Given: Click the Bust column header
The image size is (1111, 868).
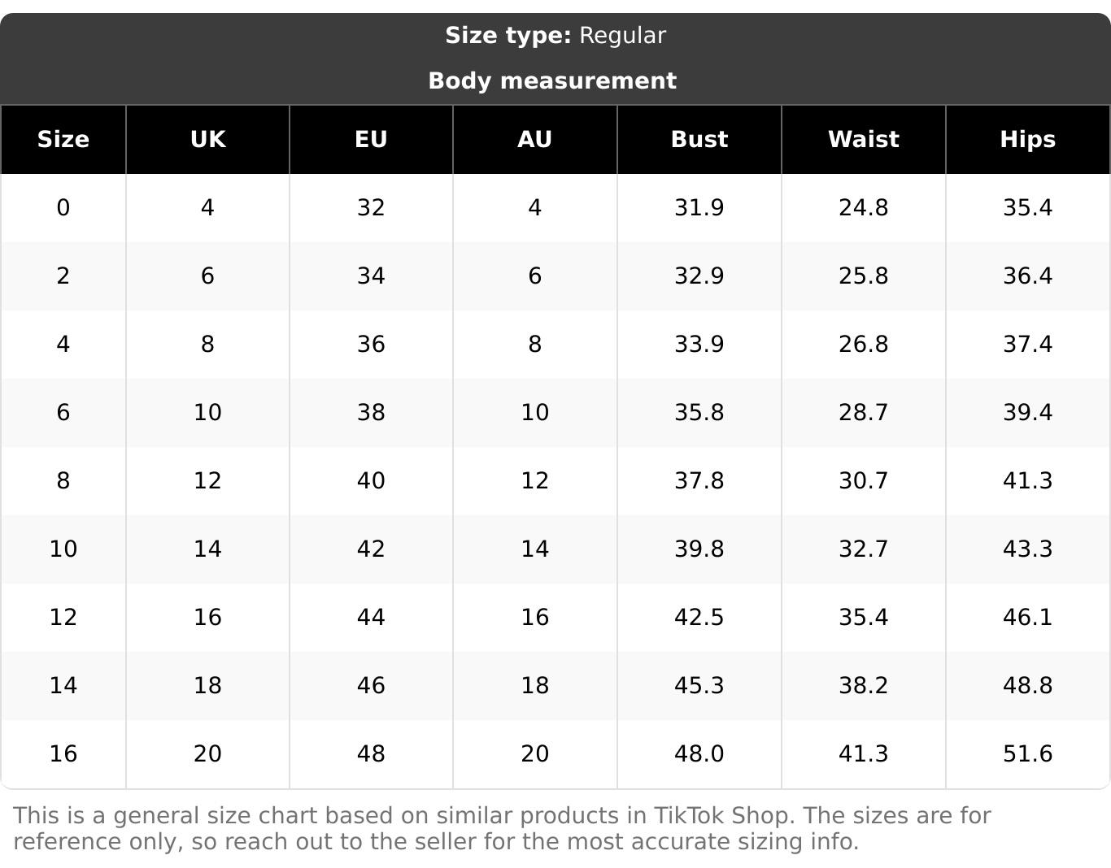Looking at the screenshot, I should pyautogui.click(x=699, y=140).
